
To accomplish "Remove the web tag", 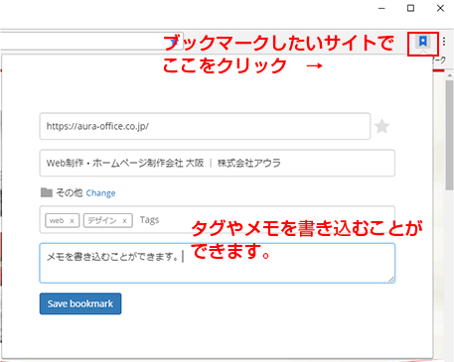I will tap(72, 221).
